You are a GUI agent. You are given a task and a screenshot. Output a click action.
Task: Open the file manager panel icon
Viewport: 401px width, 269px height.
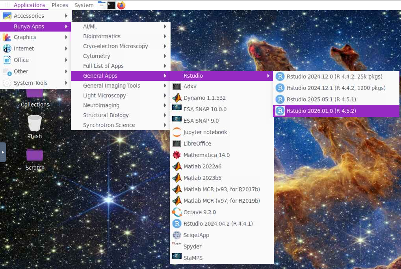[x=102, y=5]
